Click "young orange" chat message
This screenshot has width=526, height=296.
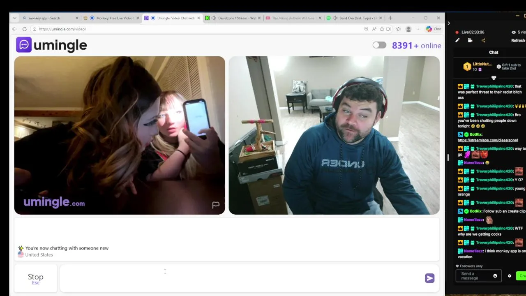(491, 191)
